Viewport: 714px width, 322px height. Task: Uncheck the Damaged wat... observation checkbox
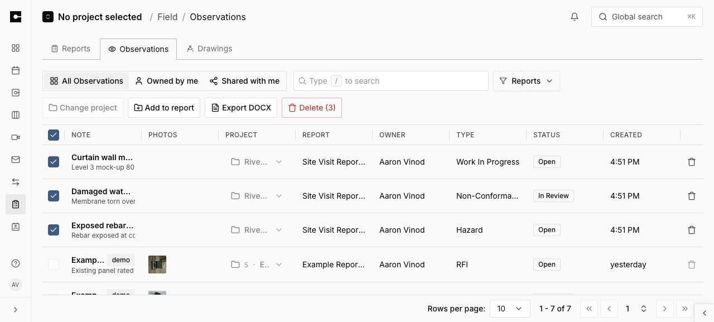tap(54, 196)
